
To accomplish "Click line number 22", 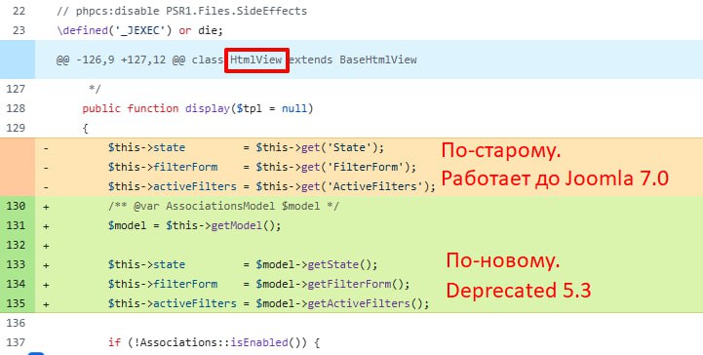I will point(19,11).
